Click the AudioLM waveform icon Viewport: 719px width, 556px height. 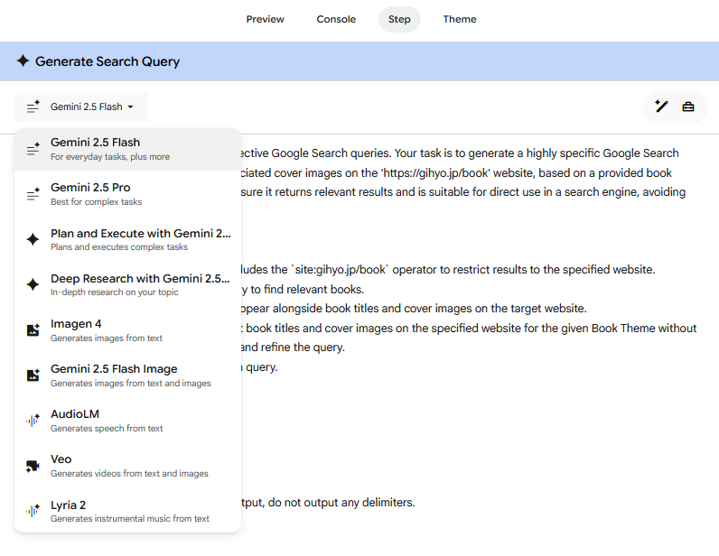pos(33,421)
